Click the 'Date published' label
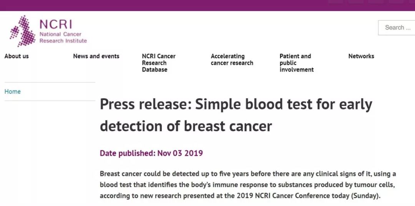Image resolution: width=415 pixels, height=206 pixels. click(127, 153)
